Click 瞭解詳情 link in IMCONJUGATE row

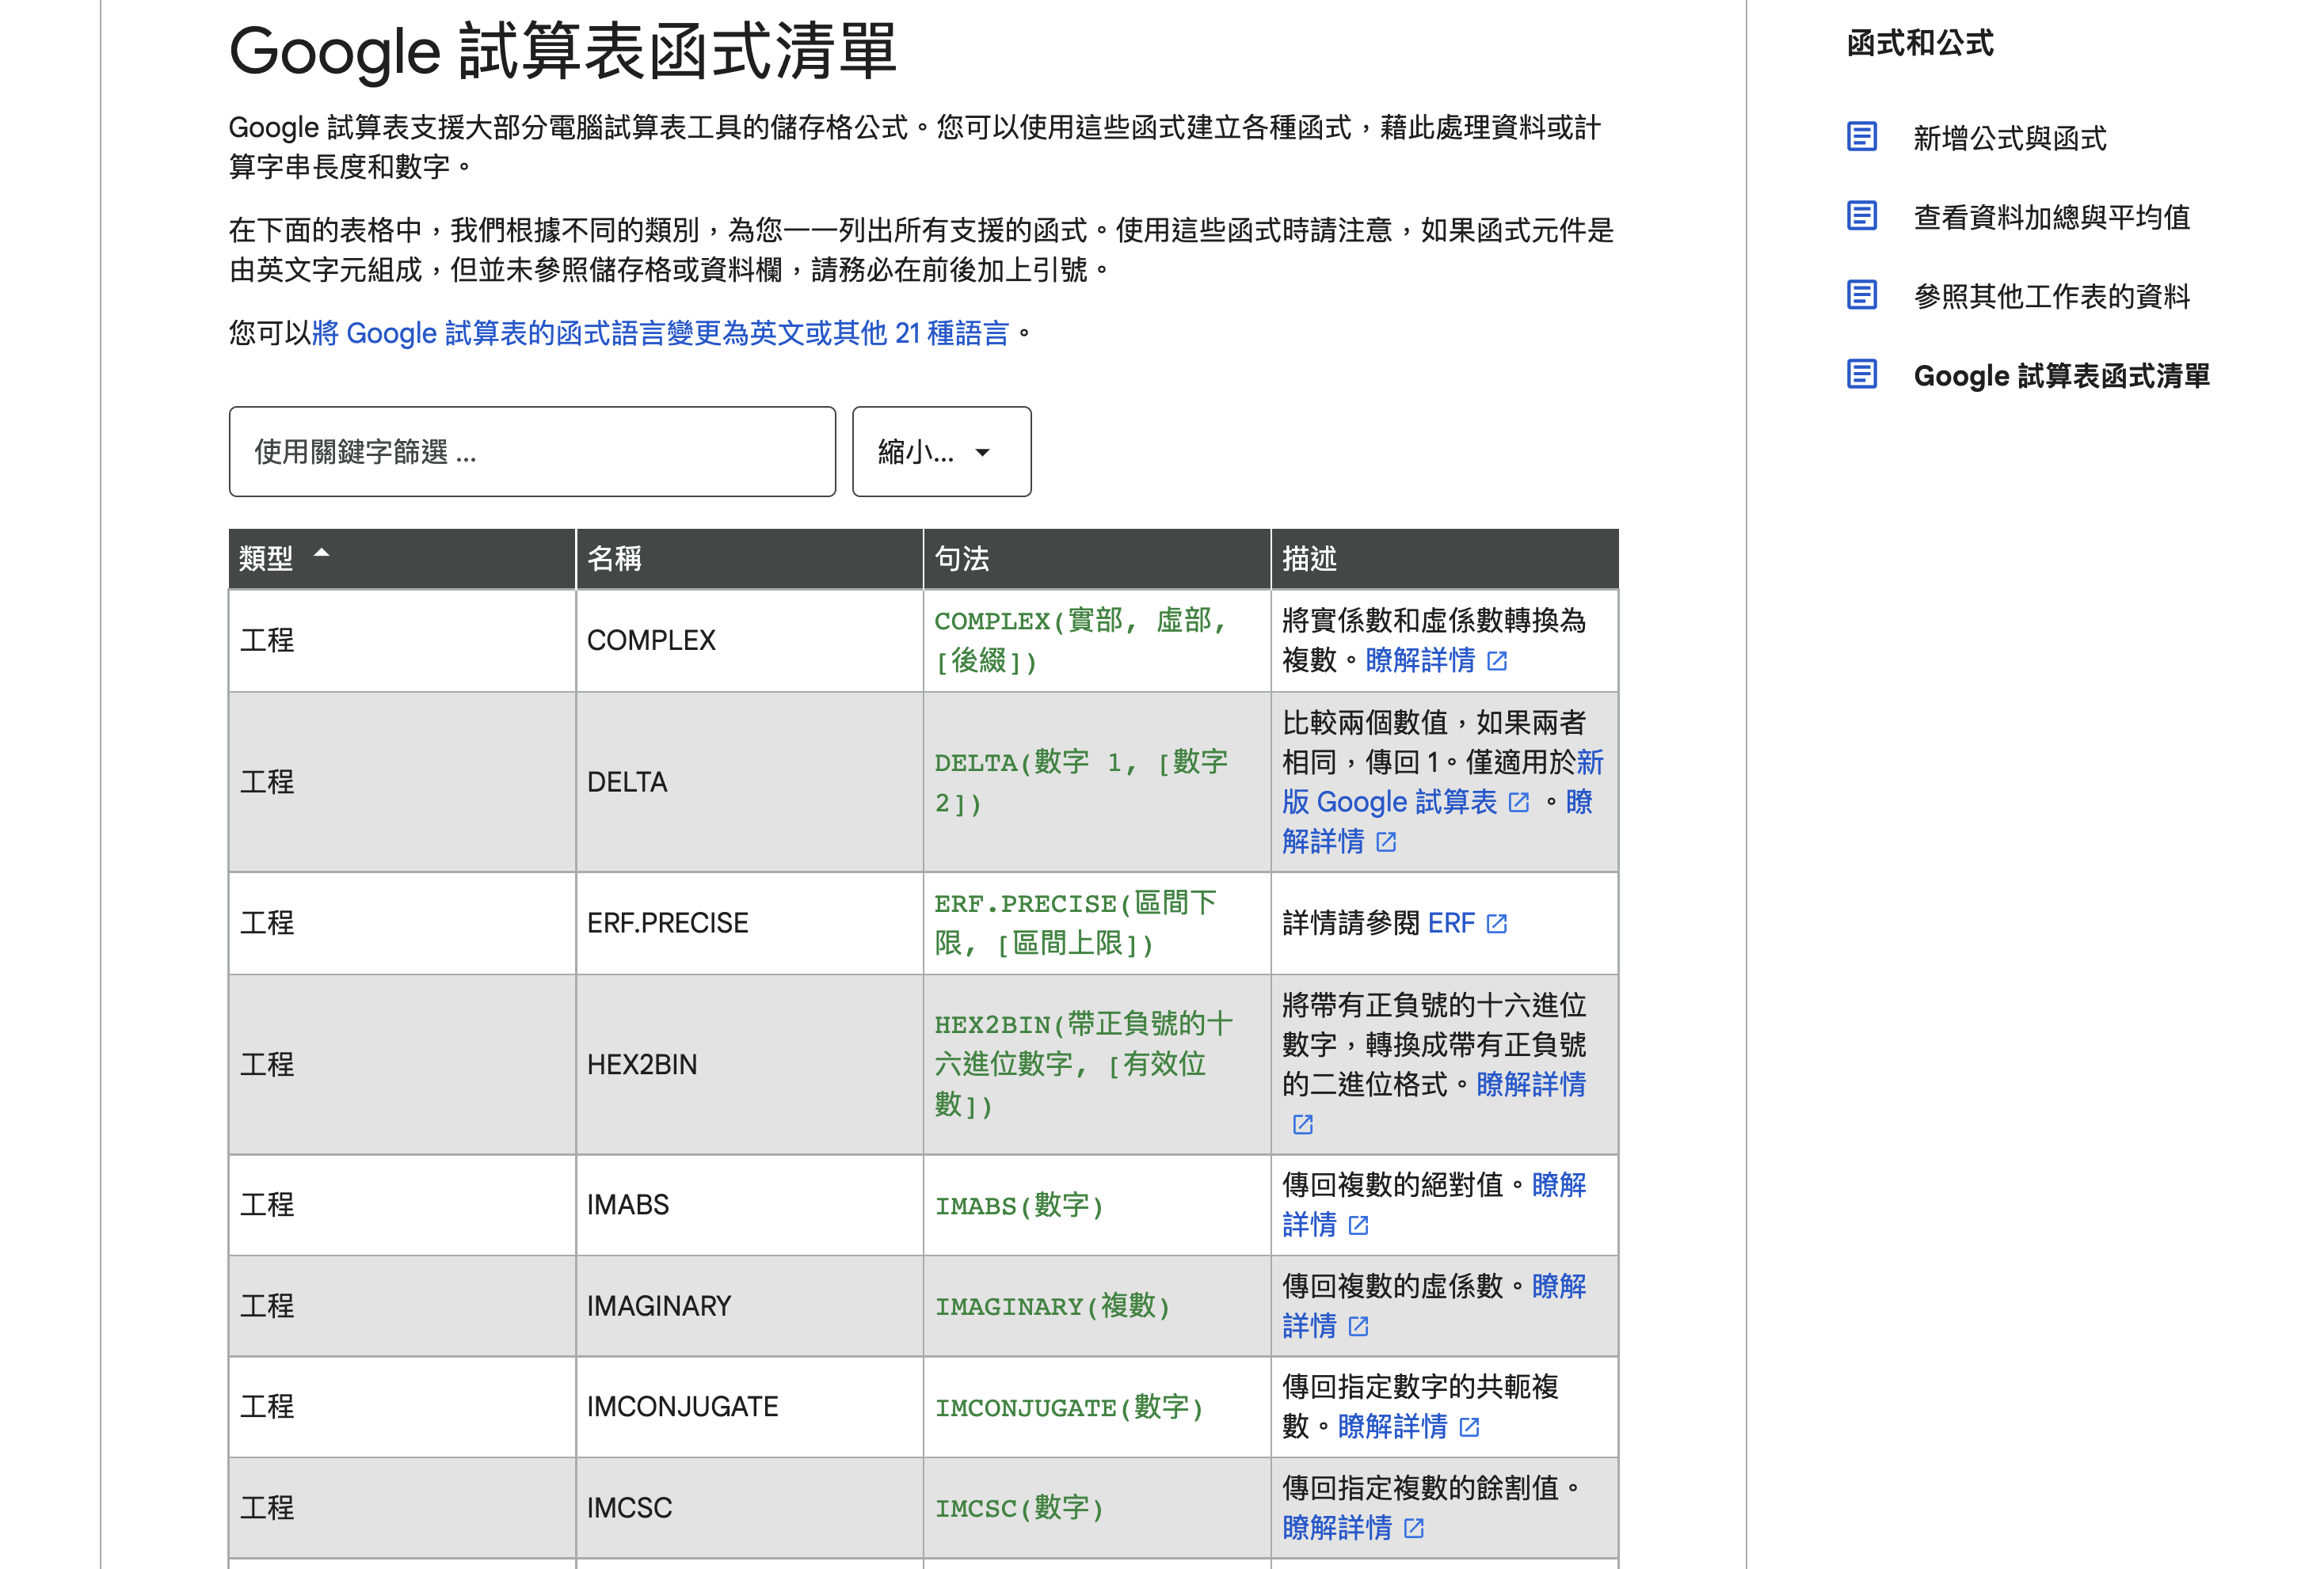1392,1427
